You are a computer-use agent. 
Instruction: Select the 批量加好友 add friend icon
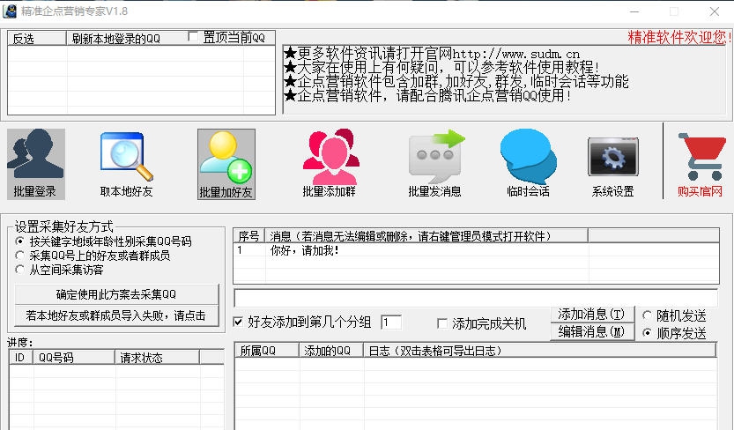pos(226,164)
